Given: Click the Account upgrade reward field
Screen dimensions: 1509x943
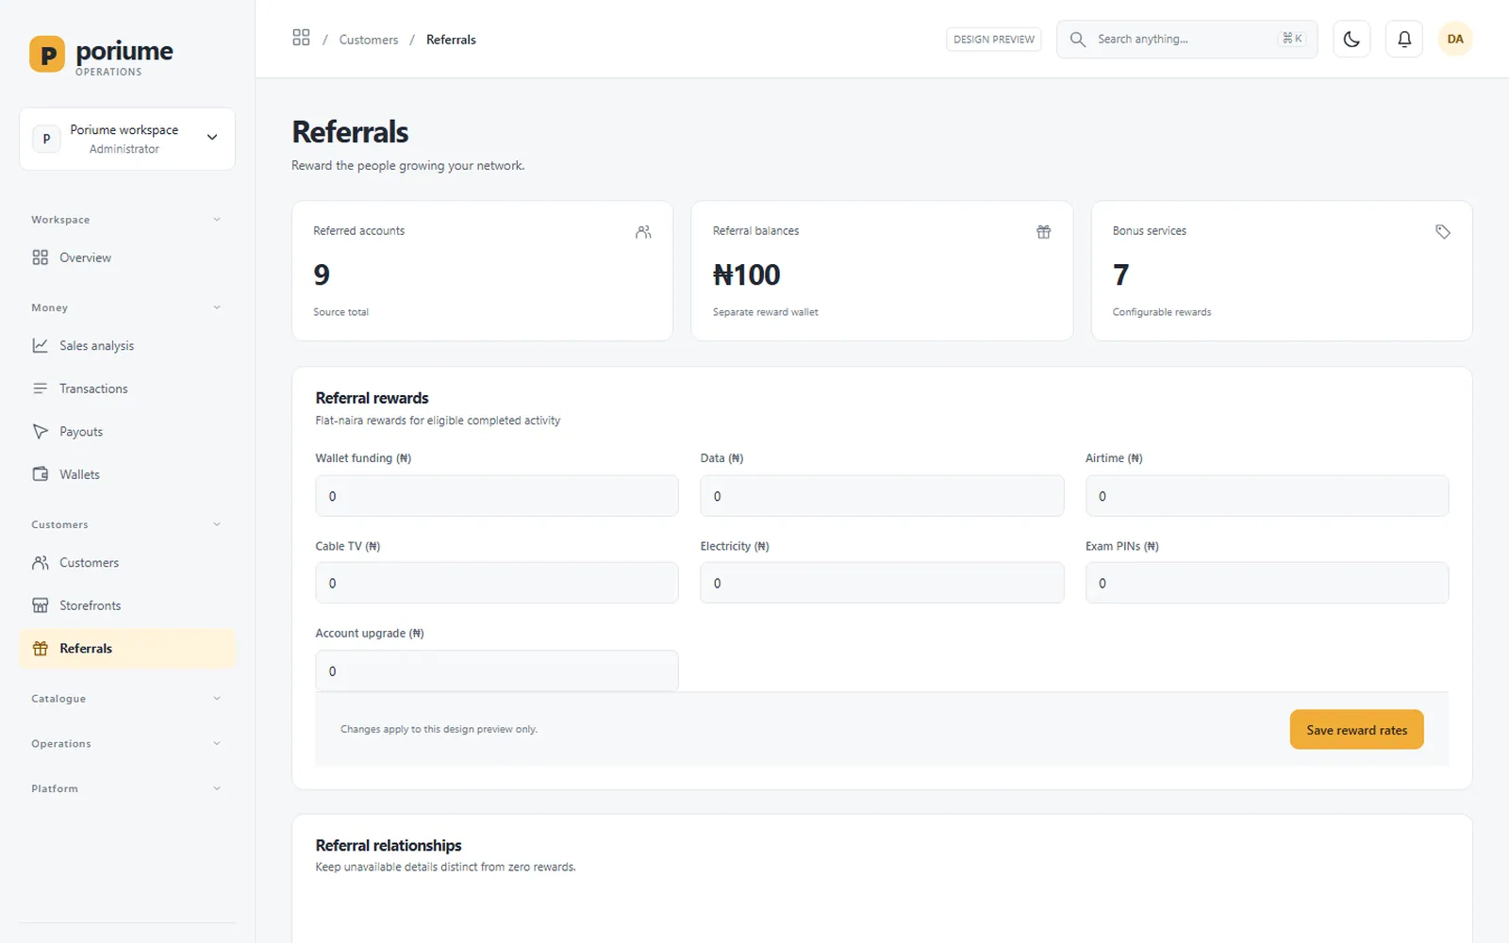Looking at the screenshot, I should [497, 670].
